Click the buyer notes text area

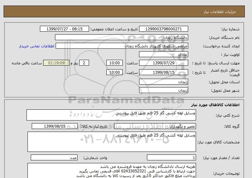click(112, 170)
